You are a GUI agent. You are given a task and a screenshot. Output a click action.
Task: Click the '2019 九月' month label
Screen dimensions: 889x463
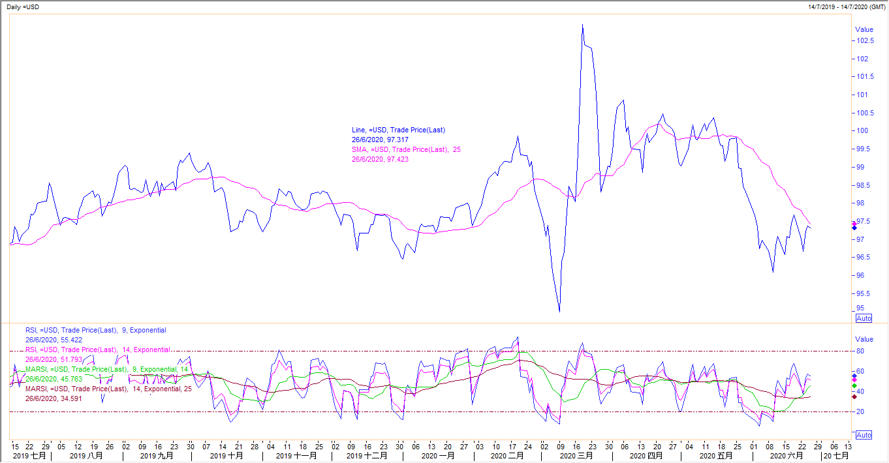157,456
